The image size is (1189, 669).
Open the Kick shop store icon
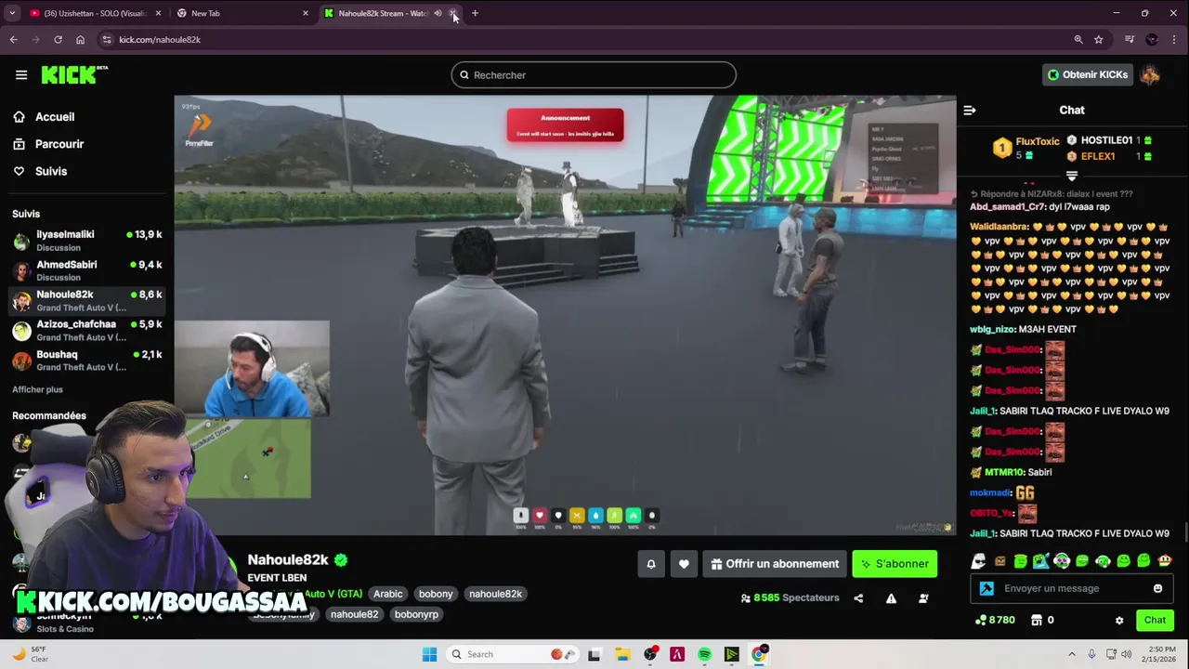(1037, 620)
